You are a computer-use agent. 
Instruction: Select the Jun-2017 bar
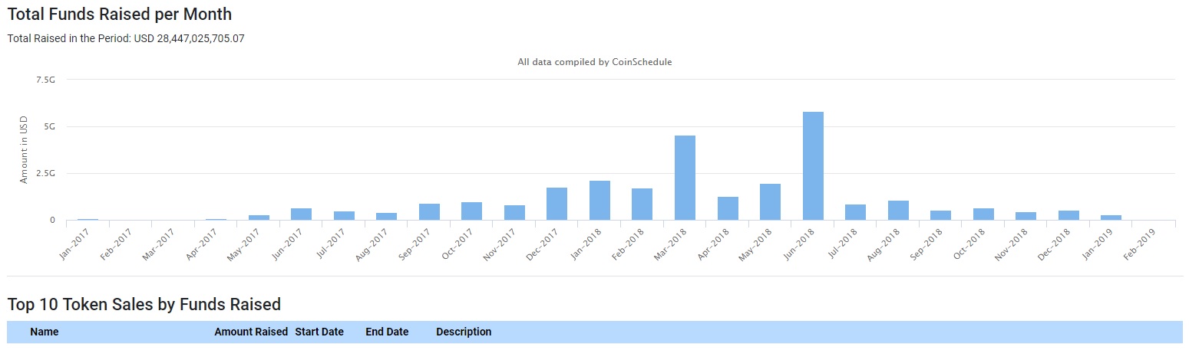point(301,214)
